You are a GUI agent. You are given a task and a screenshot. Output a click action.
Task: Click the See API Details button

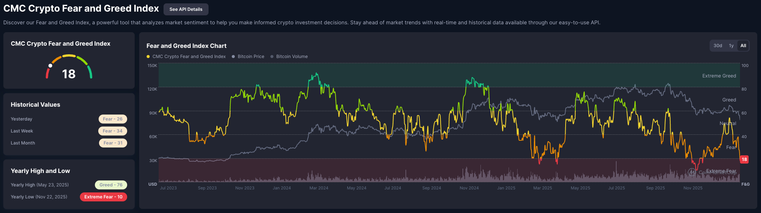186,9
